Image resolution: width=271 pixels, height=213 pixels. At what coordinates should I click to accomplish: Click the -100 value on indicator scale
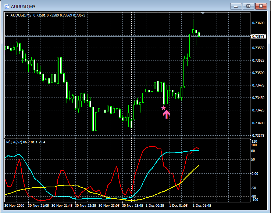(254, 200)
